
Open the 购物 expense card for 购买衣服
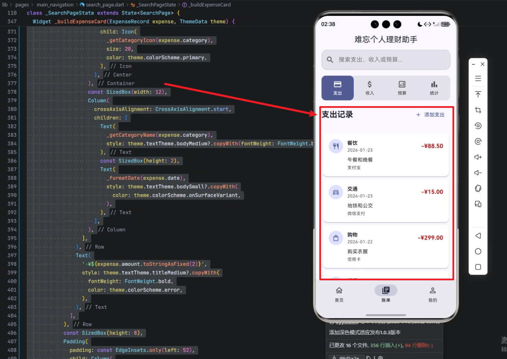pyautogui.click(x=386, y=247)
